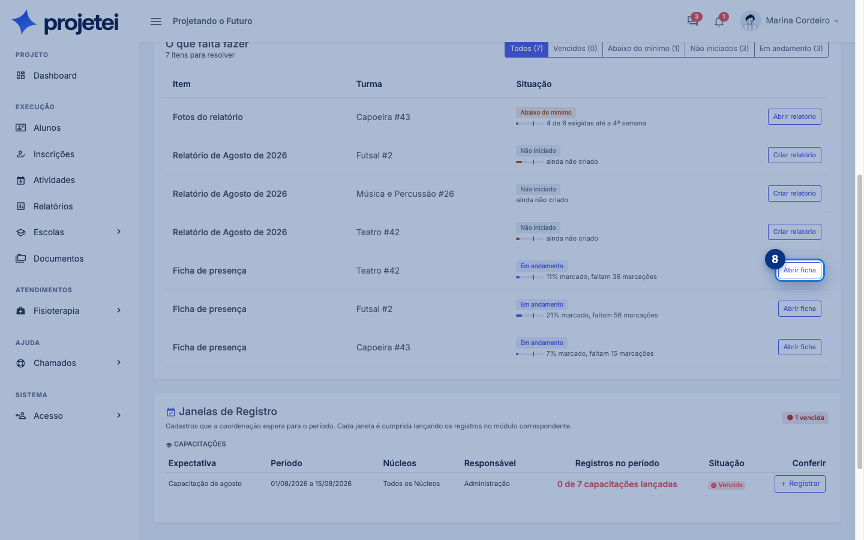Select the Não iniciados (3) tab
864x540 pixels.
pos(719,49)
